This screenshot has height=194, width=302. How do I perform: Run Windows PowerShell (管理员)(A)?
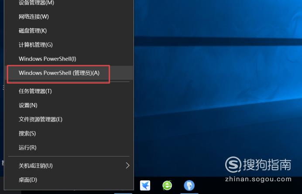(x=69, y=73)
